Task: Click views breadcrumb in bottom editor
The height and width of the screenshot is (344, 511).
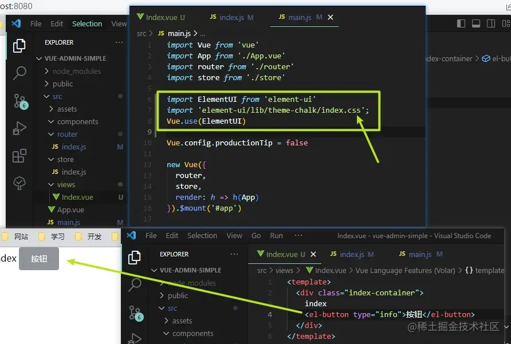Action: [284, 270]
